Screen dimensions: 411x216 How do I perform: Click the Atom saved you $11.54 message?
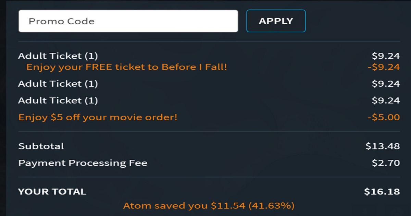point(209,206)
